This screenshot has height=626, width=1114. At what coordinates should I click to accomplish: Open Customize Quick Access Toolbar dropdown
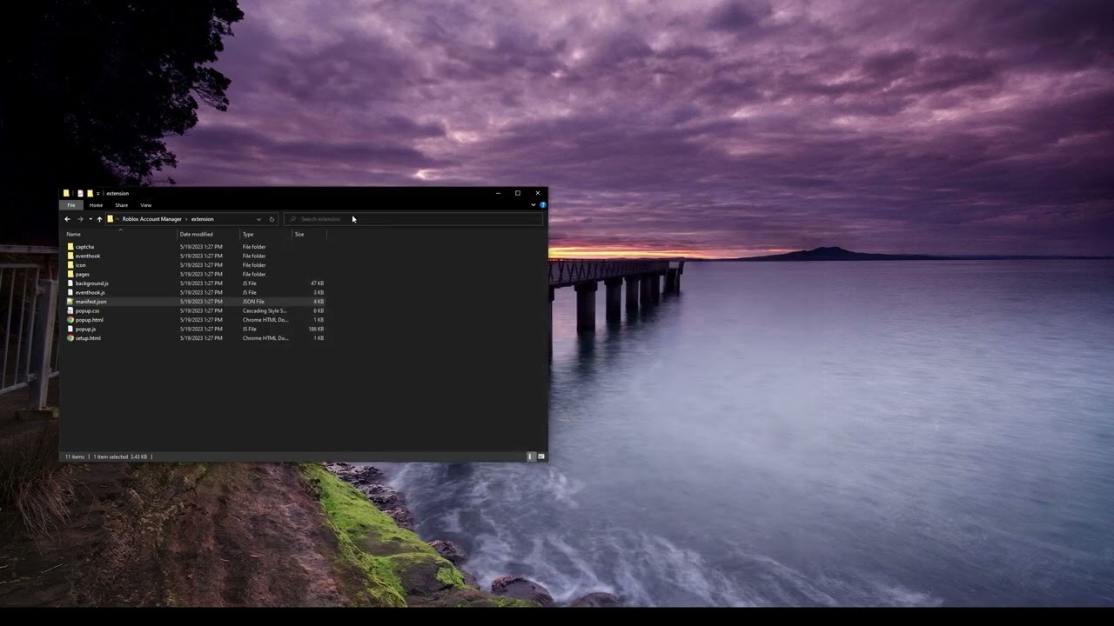[98, 193]
